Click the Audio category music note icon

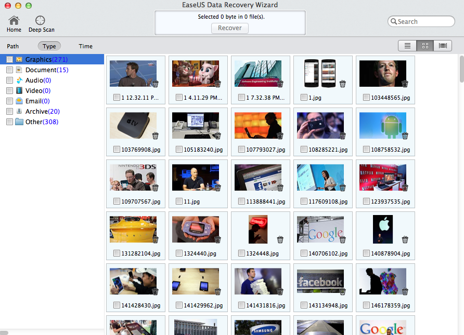click(x=19, y=80)
